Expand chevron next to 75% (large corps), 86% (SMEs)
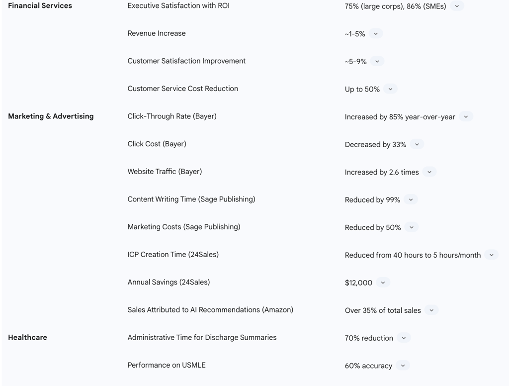 [x=457, y=6]
